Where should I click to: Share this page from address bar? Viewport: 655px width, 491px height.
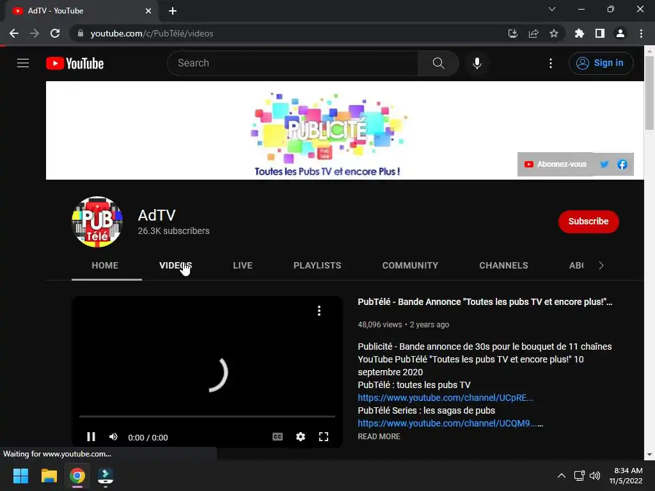533,33
